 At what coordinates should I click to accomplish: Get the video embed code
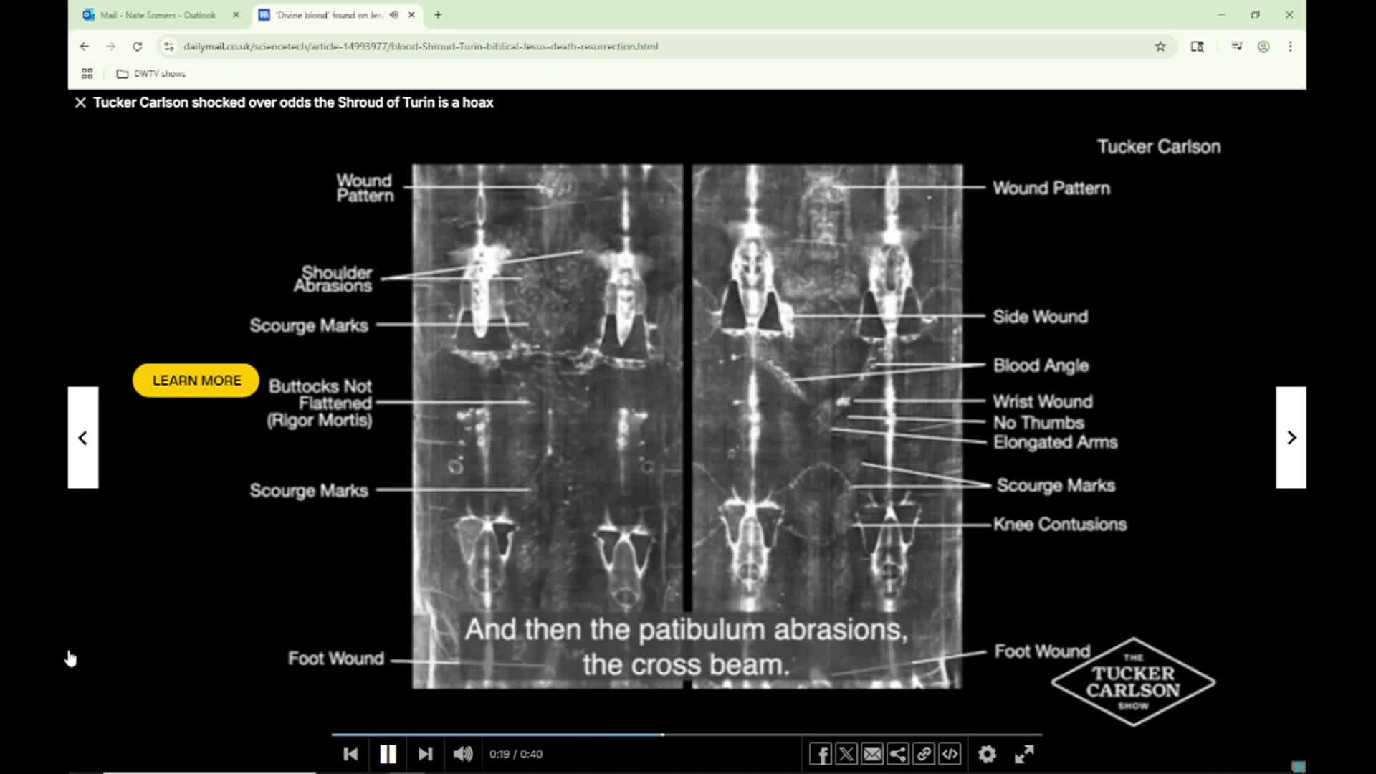[950, 754]
